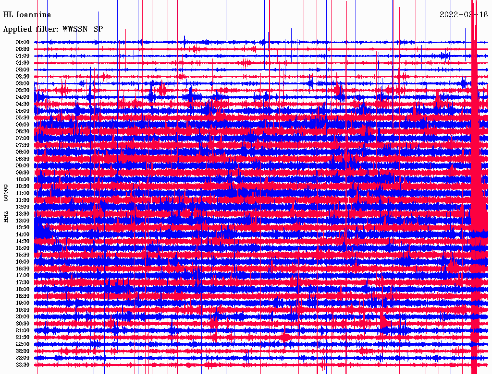Image resolution: width=492 pixels, height=374 pixels.
Task: Select the 18:00 time label
Action: tap(23, 289)
